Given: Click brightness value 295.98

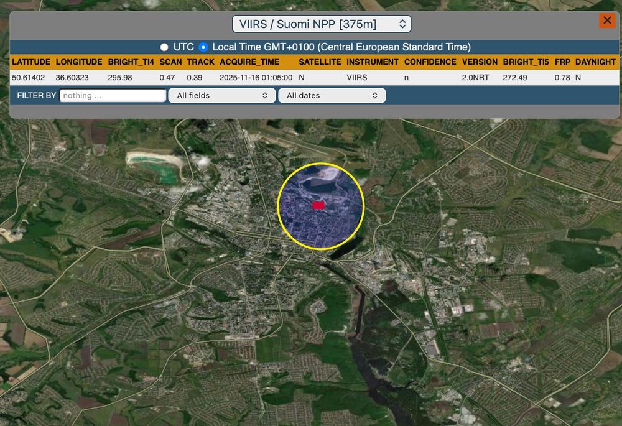Looking at the screenshot, I should 120,78.
